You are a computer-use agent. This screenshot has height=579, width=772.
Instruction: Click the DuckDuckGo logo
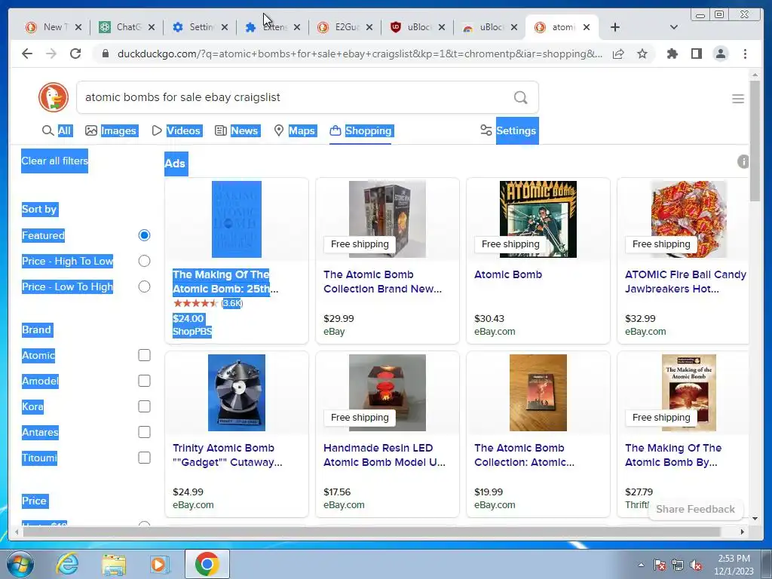coord(54,97)
